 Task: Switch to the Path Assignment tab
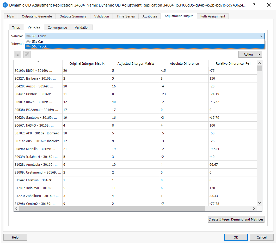[x=213, y=16]
